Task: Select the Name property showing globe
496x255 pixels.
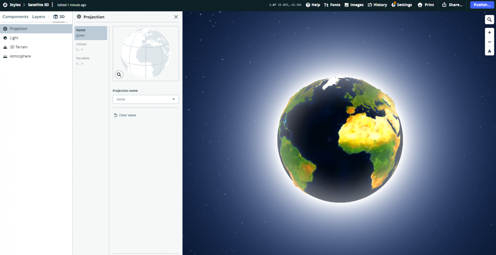Action: (91, 33)
